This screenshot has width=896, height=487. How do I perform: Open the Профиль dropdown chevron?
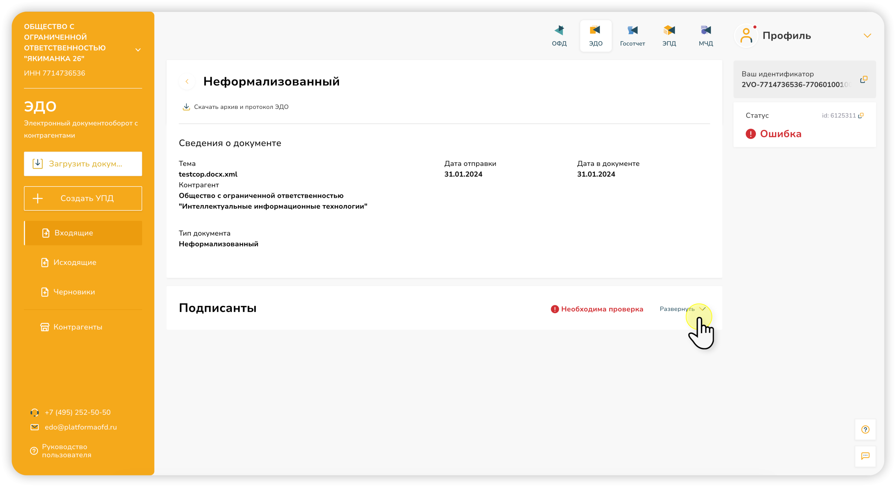(x=867, y=36)
